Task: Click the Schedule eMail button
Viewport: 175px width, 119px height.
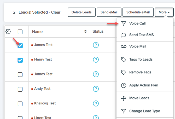Action: coord(138,12)
